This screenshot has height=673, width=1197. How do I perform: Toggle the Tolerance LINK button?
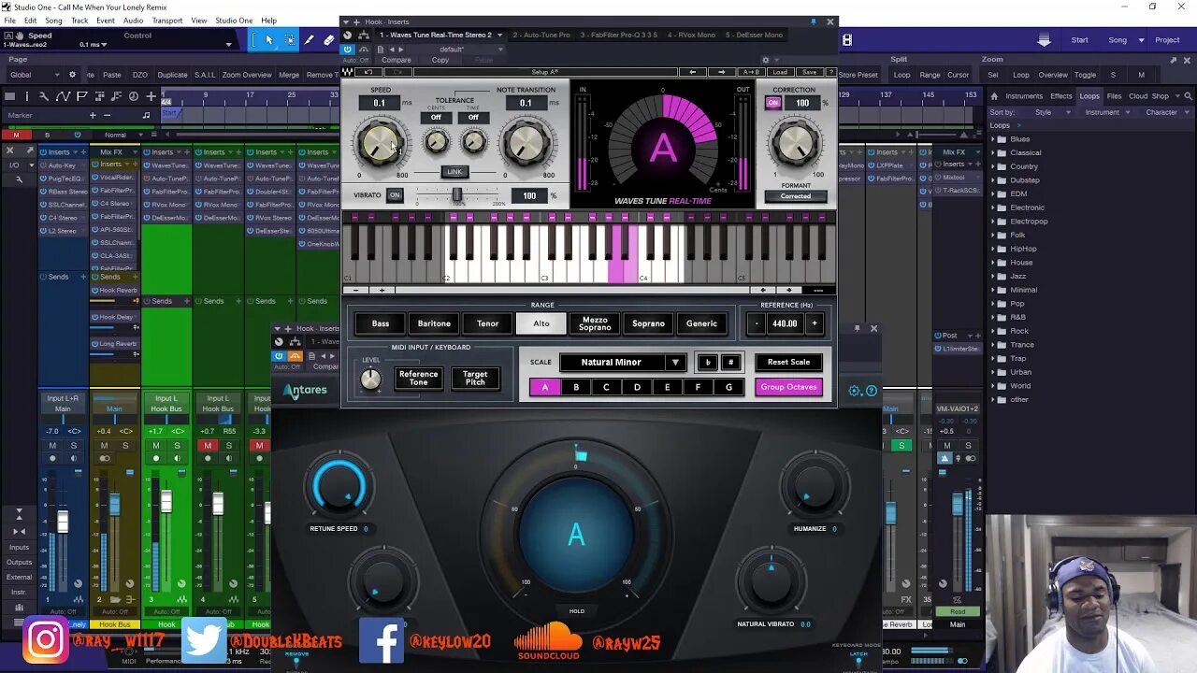(454, 172)
